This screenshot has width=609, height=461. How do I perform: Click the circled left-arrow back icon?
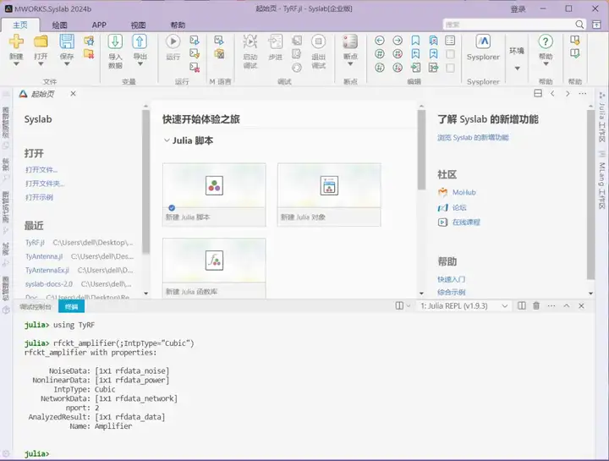point(380,41)
